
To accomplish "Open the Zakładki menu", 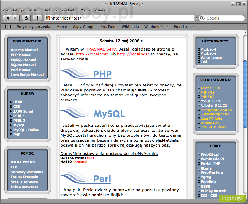I will click(69, 10).
